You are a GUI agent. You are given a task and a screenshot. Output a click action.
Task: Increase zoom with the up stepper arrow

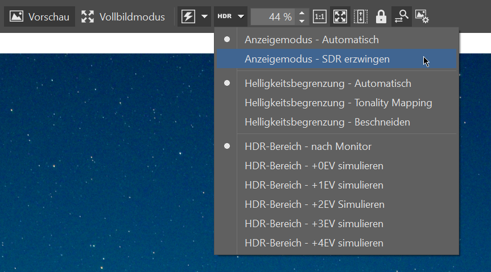tap(302, 13)
